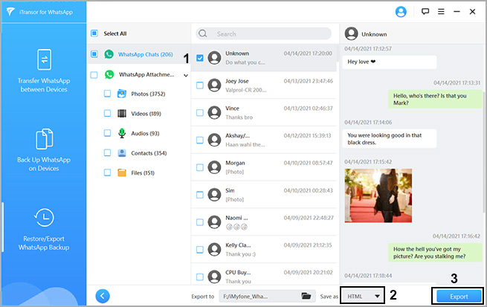Screen dimensions: 487x307
Task: Click the Back Up WhatsApp on Devices icon
Action: 43,139
